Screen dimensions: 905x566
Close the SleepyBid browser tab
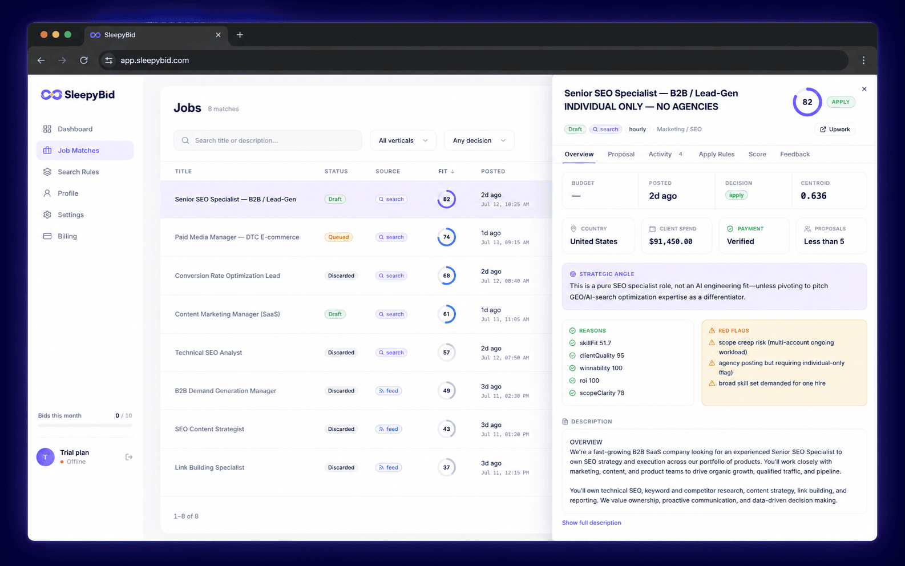(218, 35)
